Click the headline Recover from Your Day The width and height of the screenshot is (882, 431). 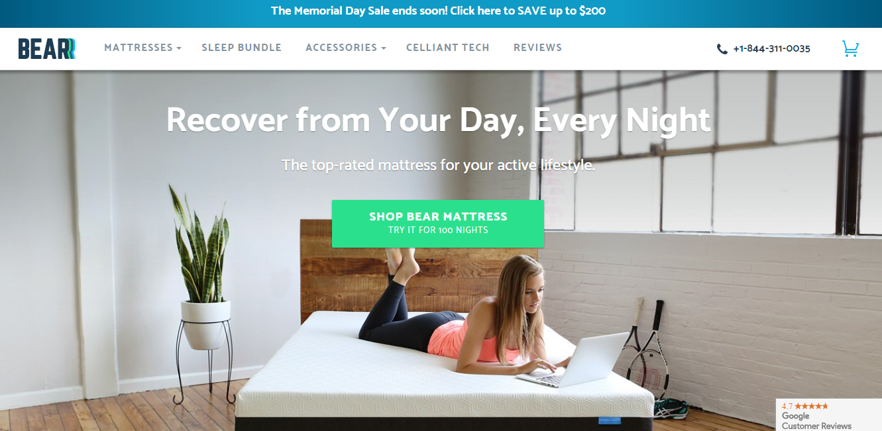438,120
